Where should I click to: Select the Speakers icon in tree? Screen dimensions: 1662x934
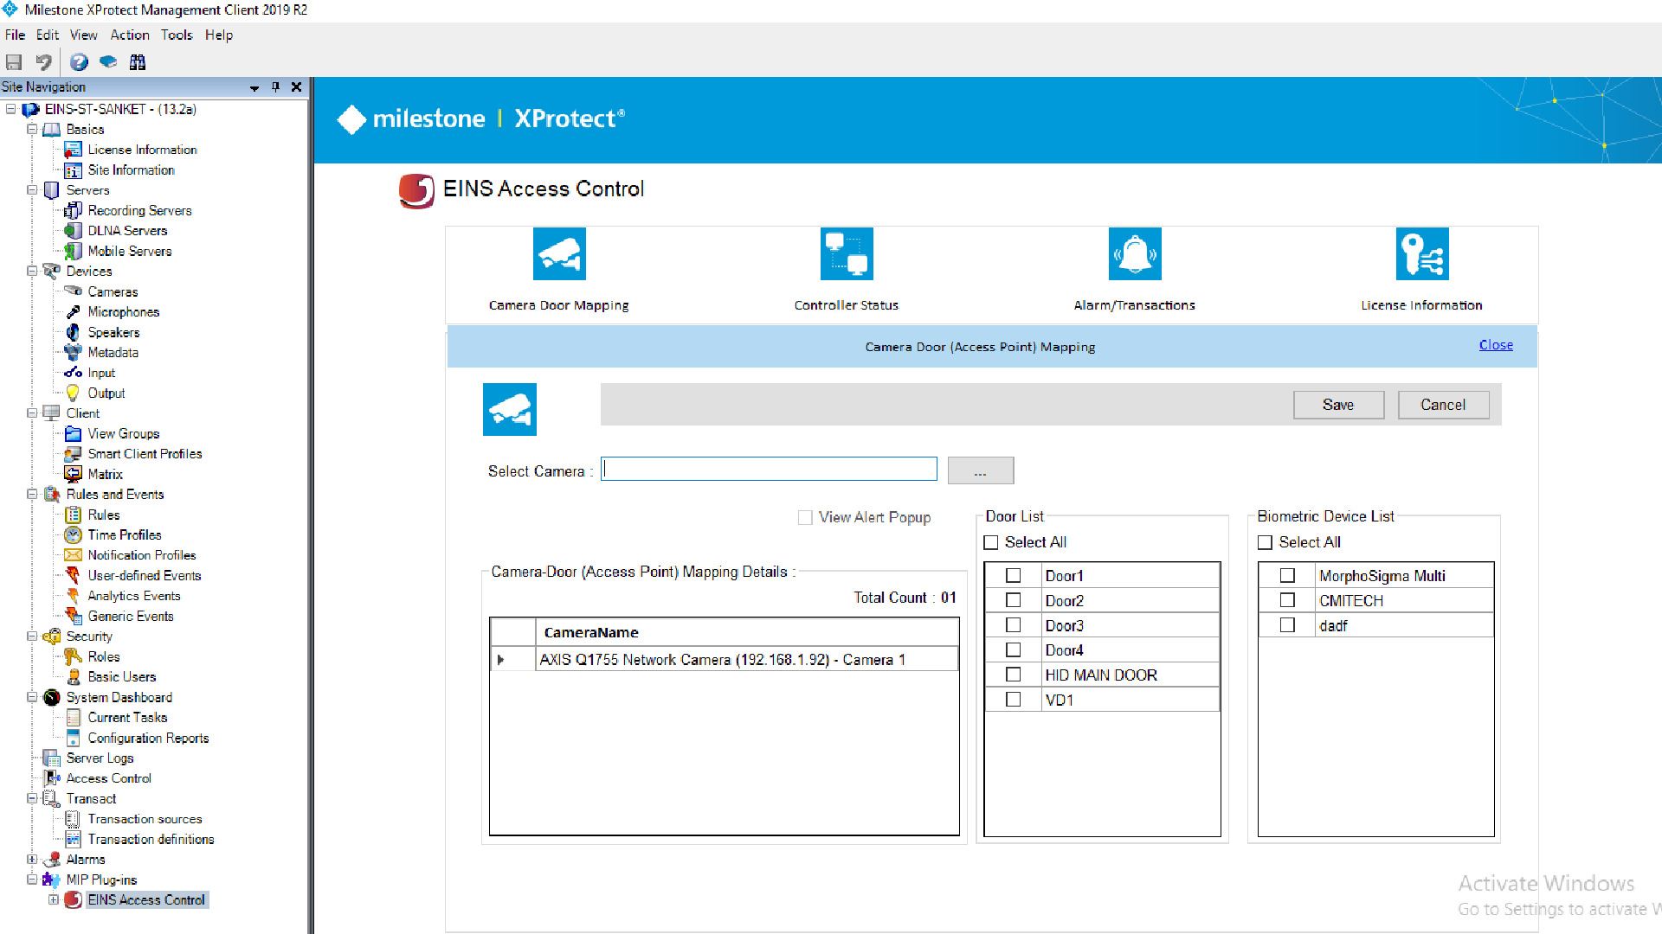(74, 332)
